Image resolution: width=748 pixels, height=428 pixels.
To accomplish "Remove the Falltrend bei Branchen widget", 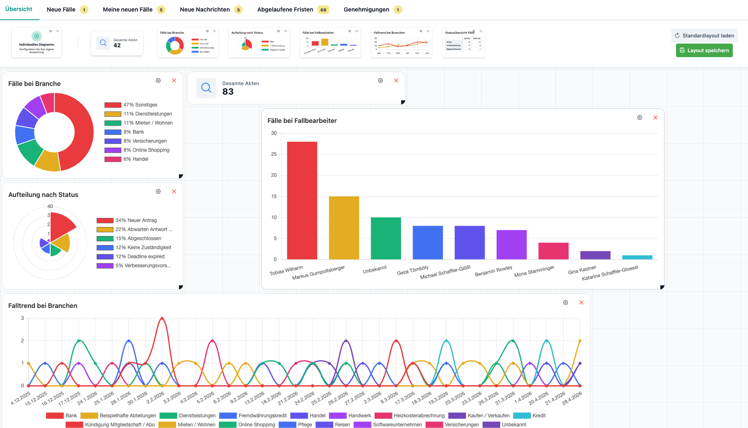I will (581, 303).
